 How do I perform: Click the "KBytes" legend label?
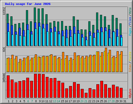(130, 93)
